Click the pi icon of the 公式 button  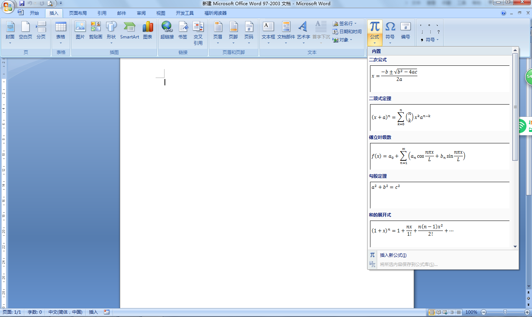pos(375,27)
